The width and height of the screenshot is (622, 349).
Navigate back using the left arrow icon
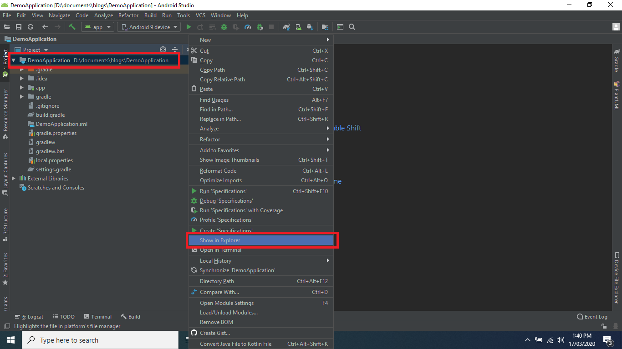(45, 27)
